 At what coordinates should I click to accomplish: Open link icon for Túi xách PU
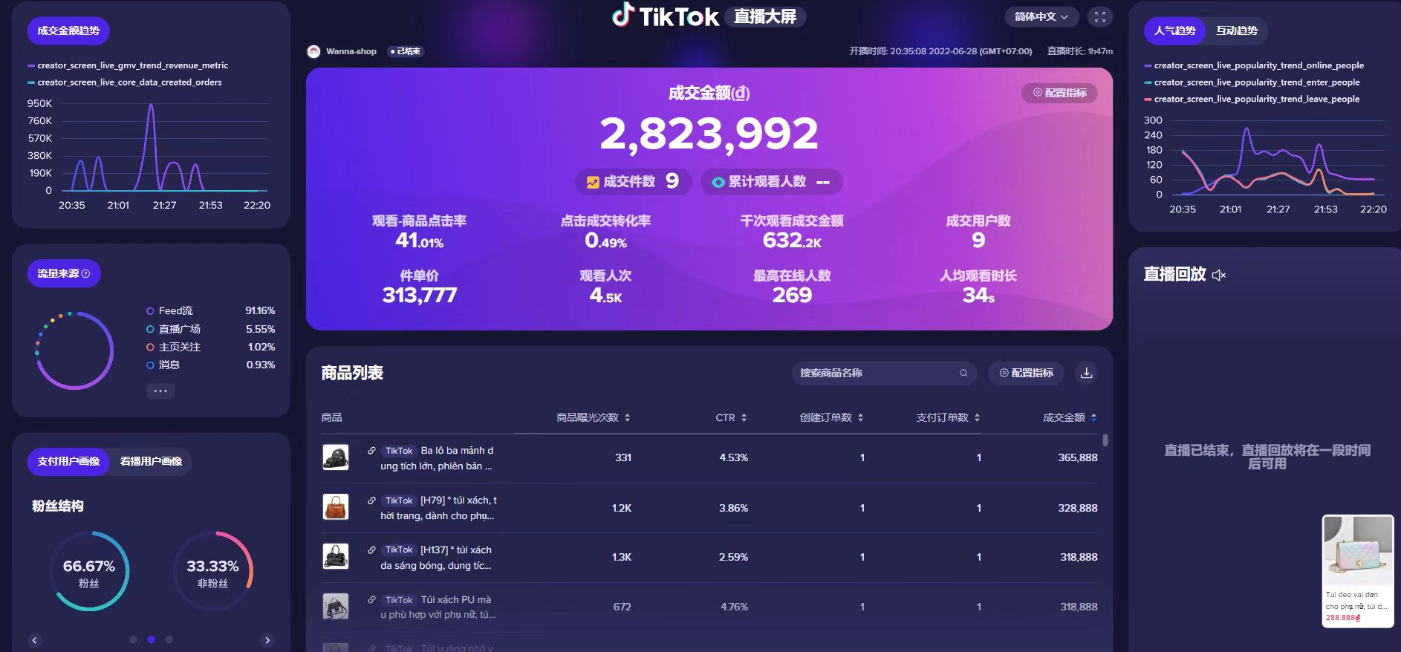[x=371, y=599]
